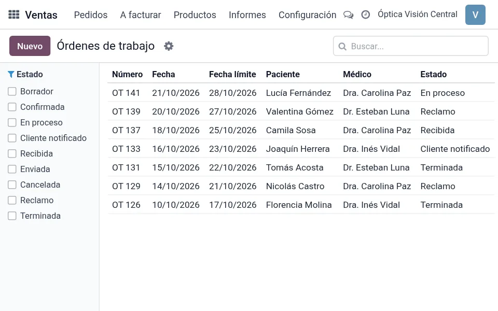498x311 pixels.
Task: Open work order OT 131
Action: (126, 167)
